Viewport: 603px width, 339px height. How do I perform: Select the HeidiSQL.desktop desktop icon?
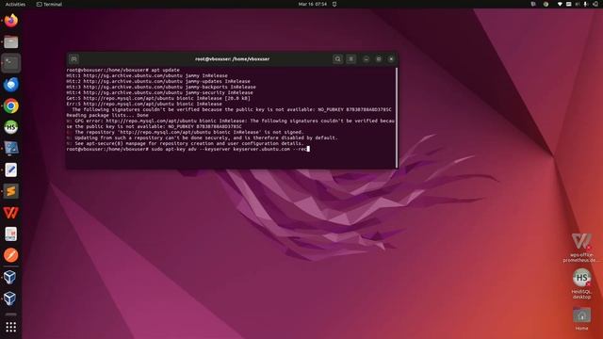point(581,283)
